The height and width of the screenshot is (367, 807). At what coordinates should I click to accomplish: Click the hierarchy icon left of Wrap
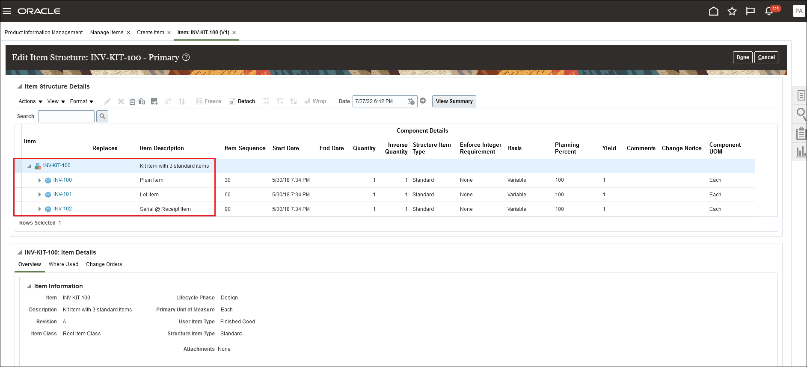pyautogui.click(x=294, y=101)
